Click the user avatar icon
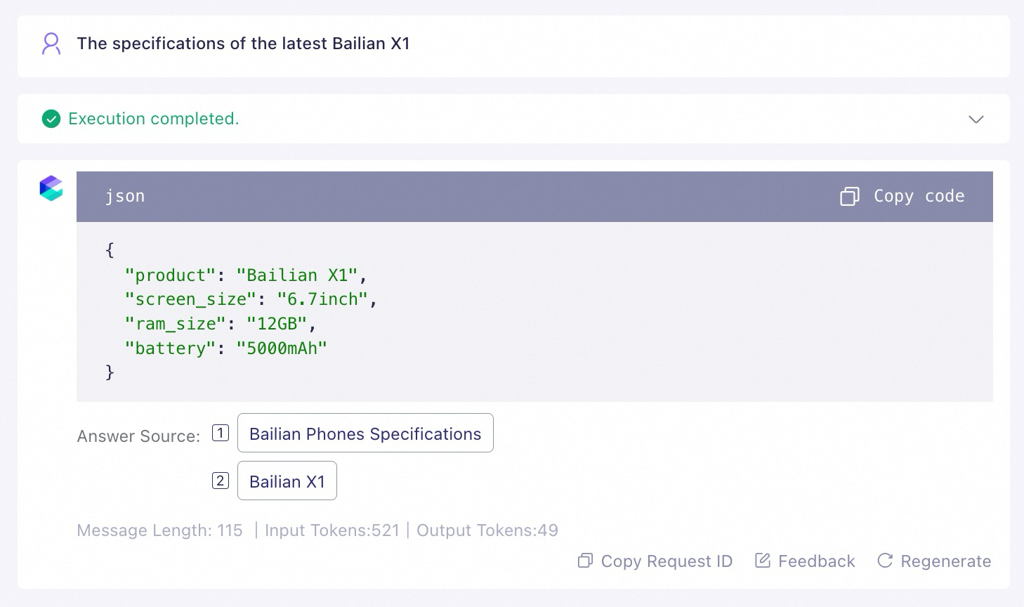This screenshot has height=607, width=1024. [x=51, y=44]
